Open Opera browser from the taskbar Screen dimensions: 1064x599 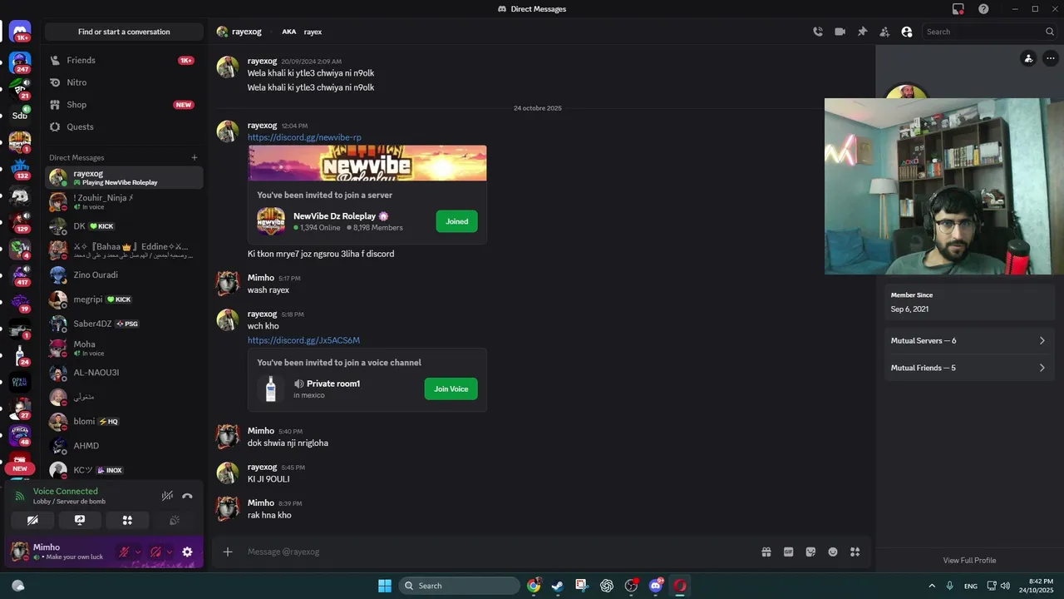[x=680, y=586]
